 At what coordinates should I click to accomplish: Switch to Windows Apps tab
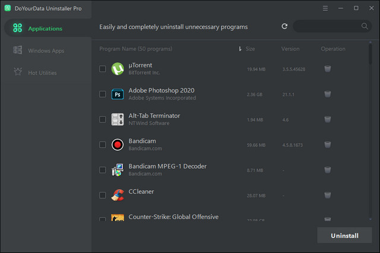coord(46,51)
